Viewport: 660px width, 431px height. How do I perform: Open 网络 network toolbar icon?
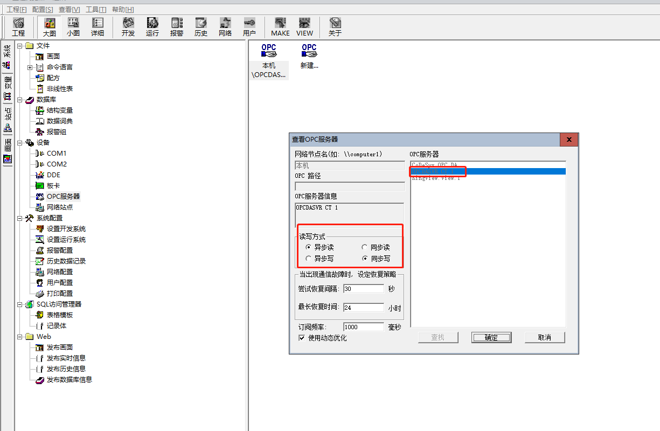click(x=225, y=27)
